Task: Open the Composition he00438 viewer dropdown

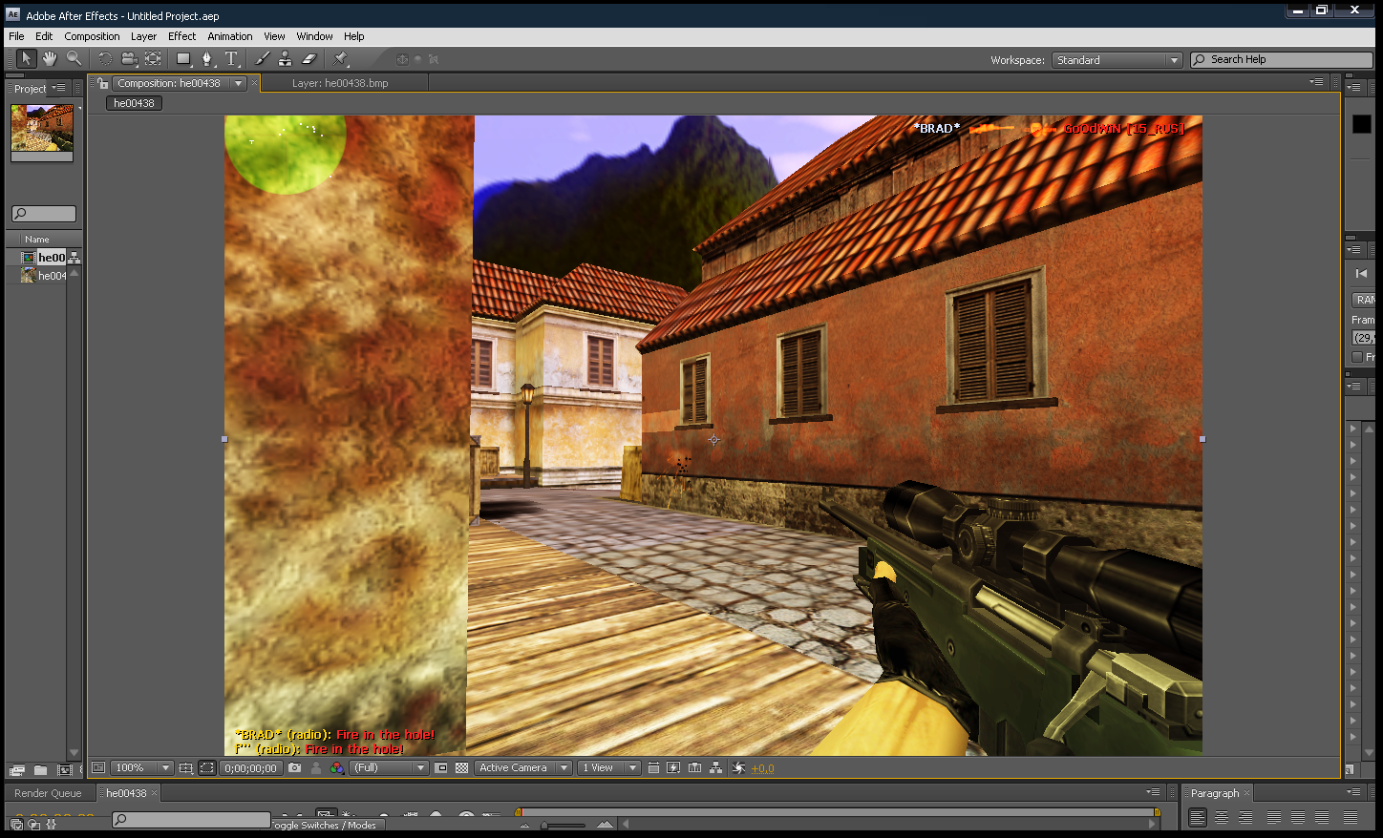Action: click(180, 83)
